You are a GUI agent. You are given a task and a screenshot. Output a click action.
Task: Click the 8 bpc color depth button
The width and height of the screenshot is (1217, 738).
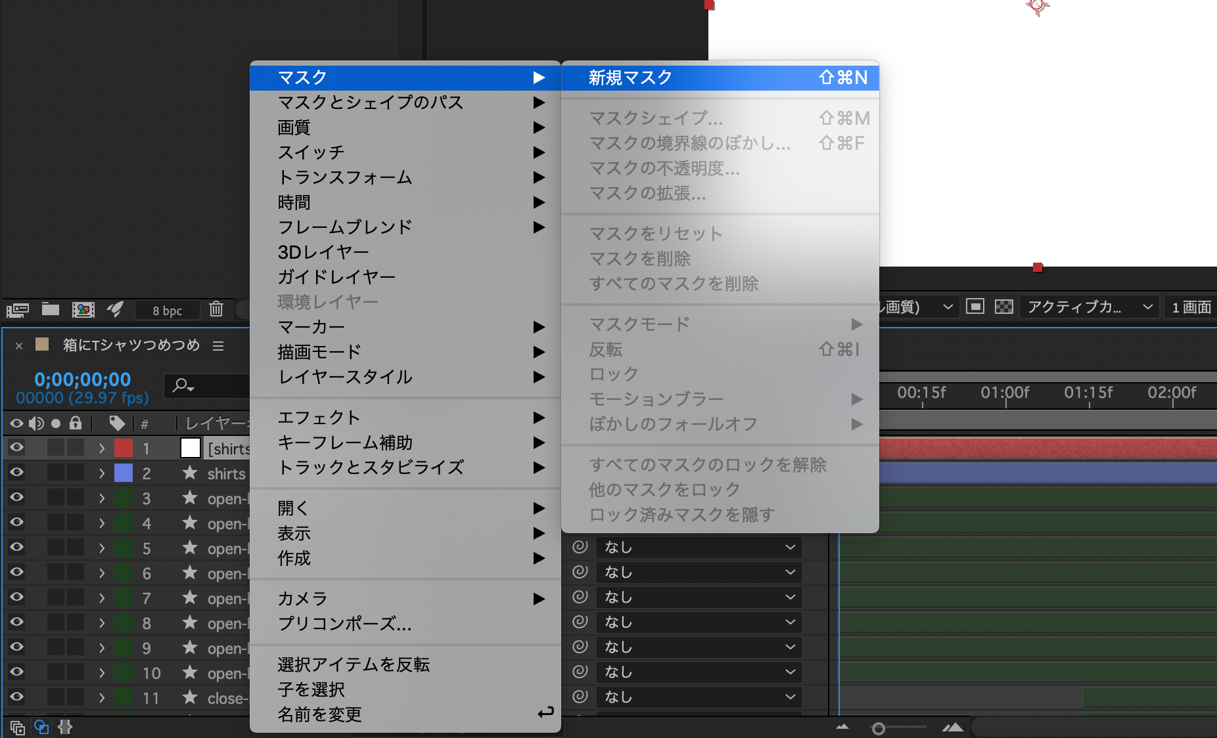(x=167, y=311)
